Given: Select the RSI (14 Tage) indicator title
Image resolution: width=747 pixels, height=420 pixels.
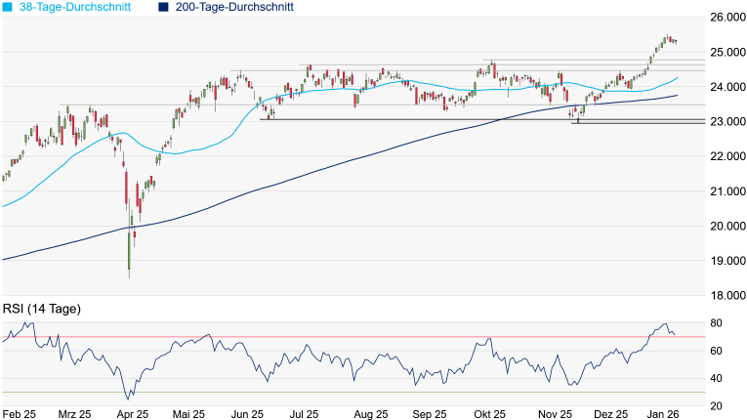Looking at the screenshot, I should [x=41, y=309].
